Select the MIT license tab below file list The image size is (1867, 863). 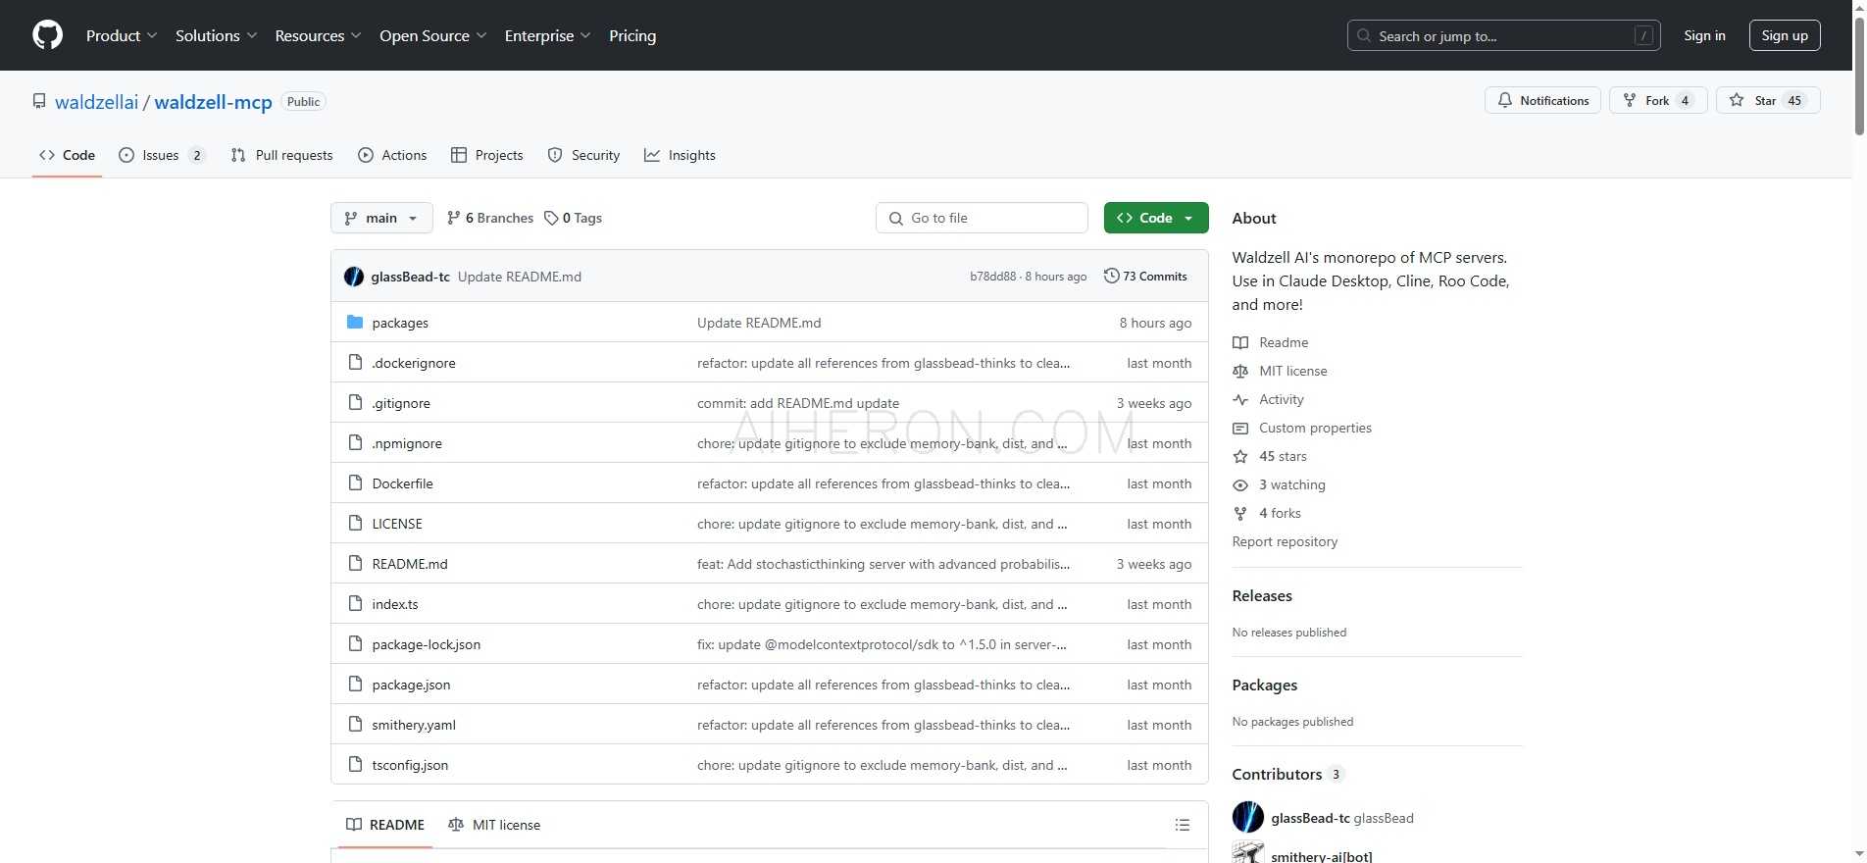point(494,825)
